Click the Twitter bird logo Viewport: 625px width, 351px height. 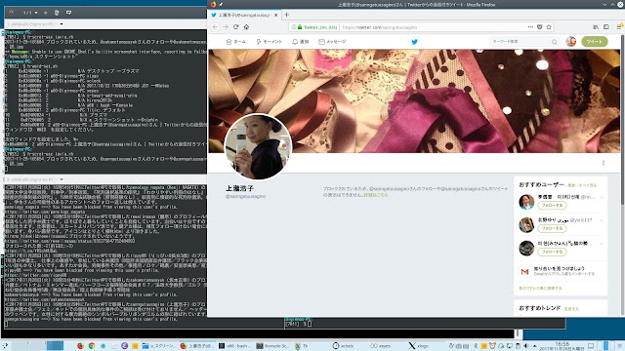pyautogui.click(x=414, y=41)
